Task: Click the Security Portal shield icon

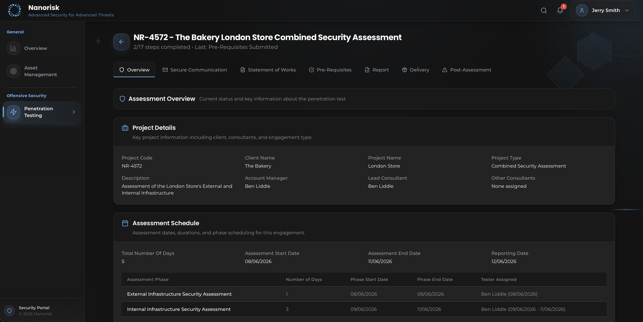Action: [9, 311]
